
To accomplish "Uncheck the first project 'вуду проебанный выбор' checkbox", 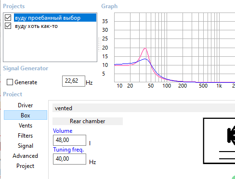I will click(8, 18).
